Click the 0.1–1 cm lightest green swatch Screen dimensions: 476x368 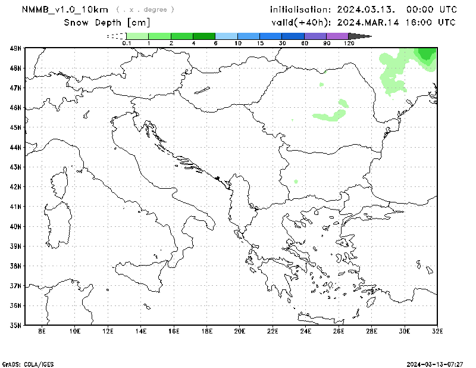[x=137, y=36]
